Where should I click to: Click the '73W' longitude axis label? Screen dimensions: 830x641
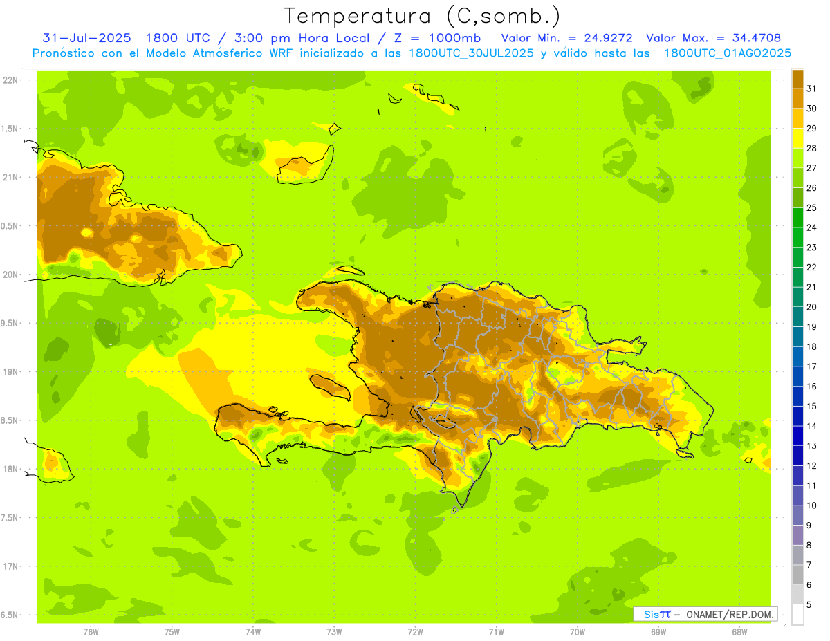coord(334,632)
